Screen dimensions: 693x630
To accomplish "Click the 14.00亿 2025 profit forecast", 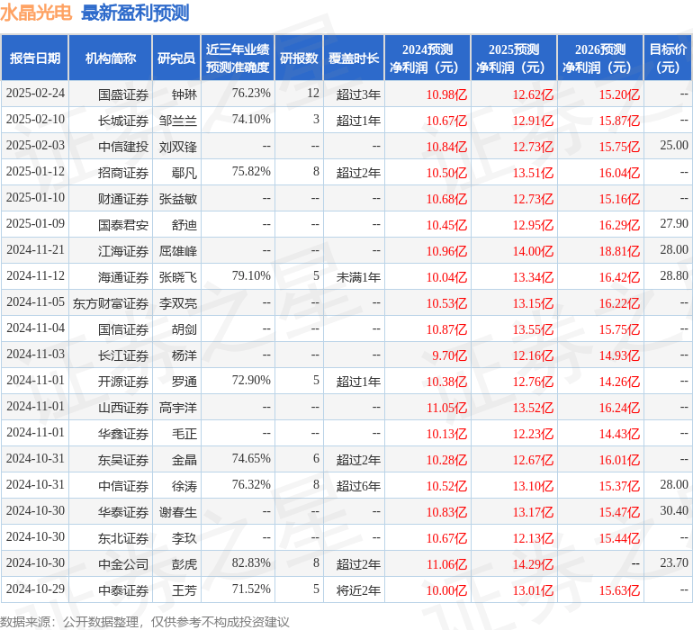I will tap(533, 251).
